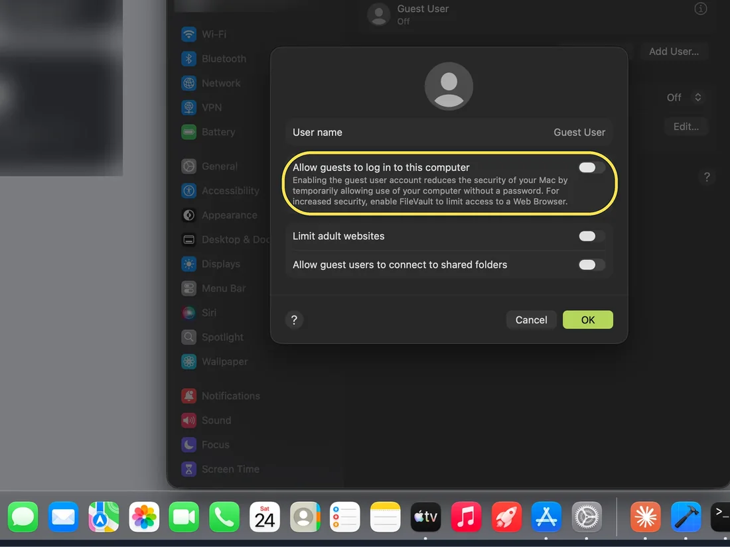Open Focus settings
The image size is (730, 547).
click(205, 445)
